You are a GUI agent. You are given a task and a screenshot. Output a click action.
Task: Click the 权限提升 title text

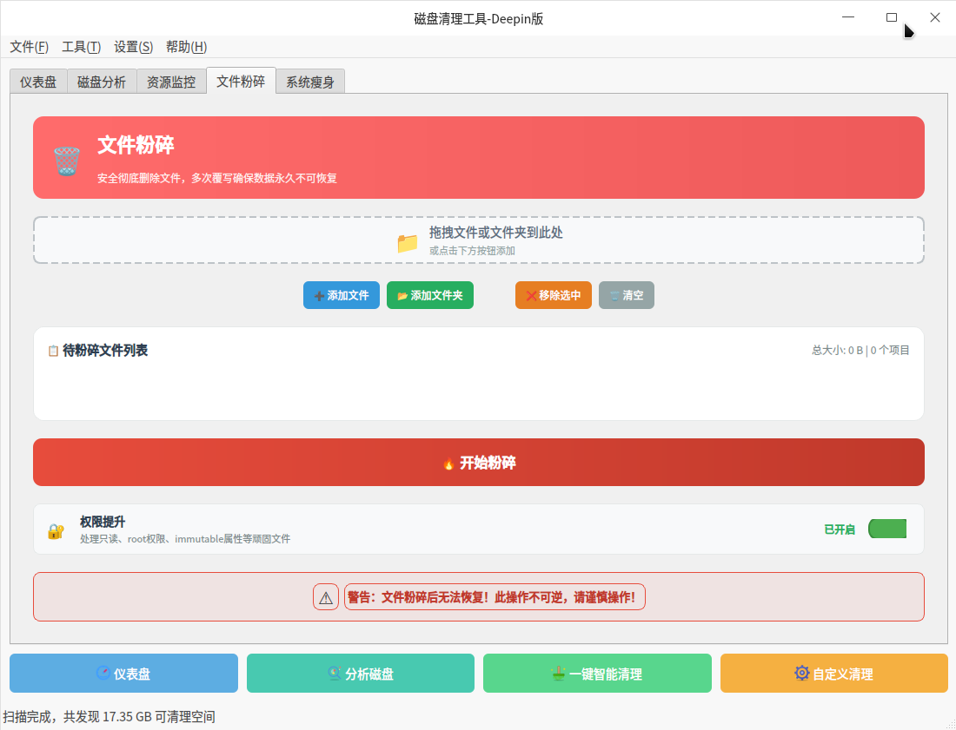click(103, 522)
